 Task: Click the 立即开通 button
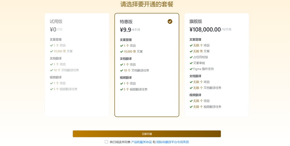coord(147,134)
